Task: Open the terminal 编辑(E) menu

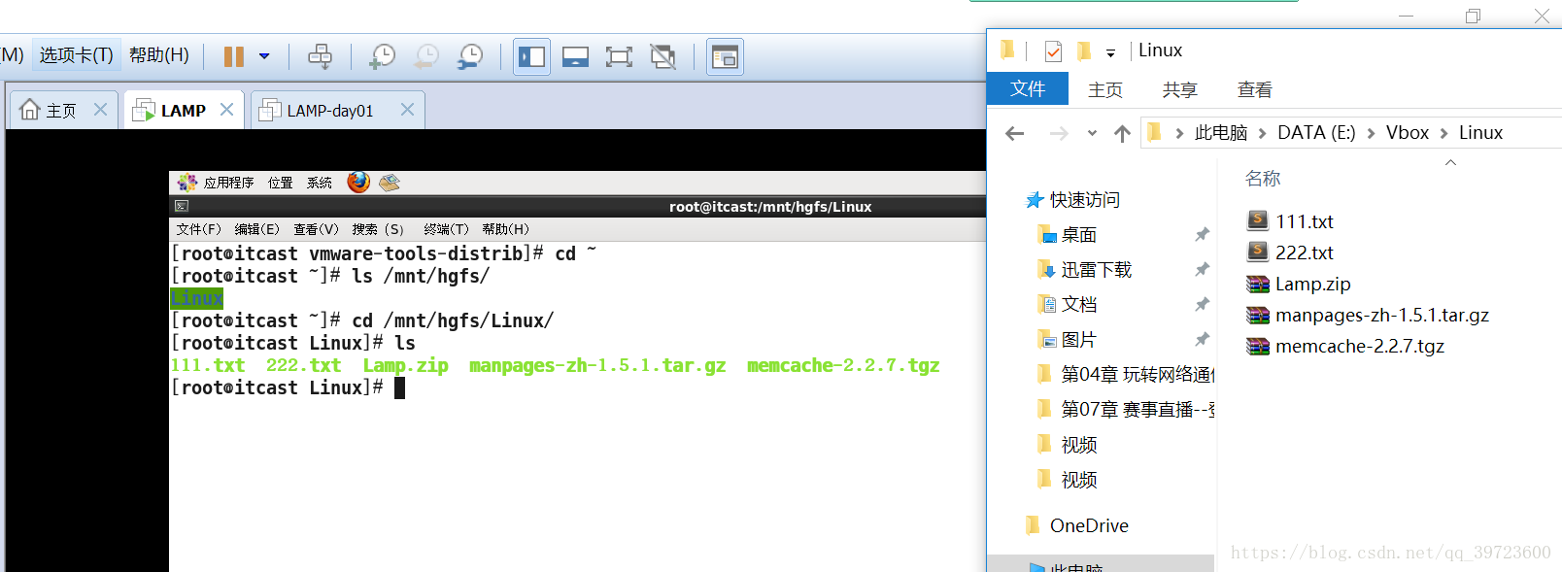Action: click(x=256, y=229)
